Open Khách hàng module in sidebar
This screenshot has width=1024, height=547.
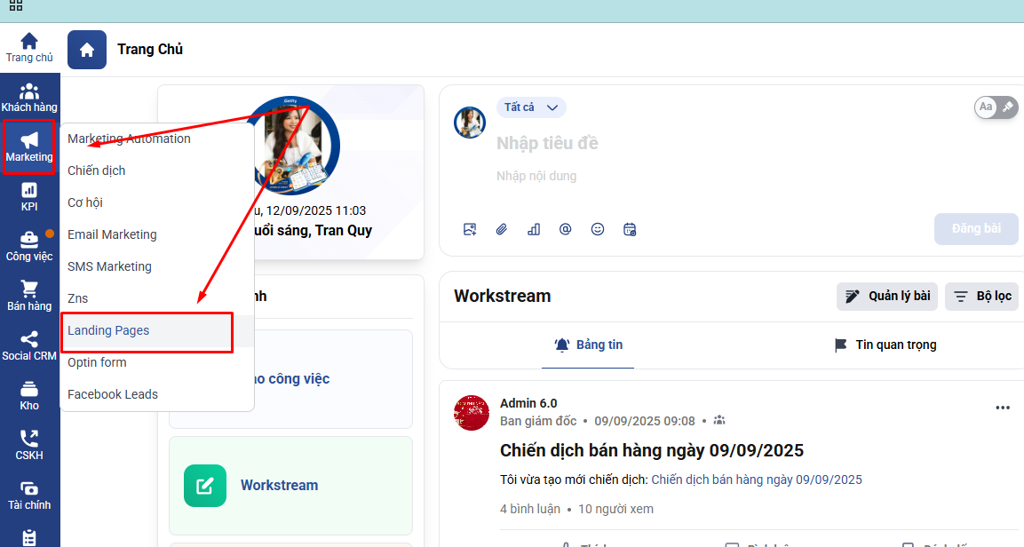click(29, 98)
